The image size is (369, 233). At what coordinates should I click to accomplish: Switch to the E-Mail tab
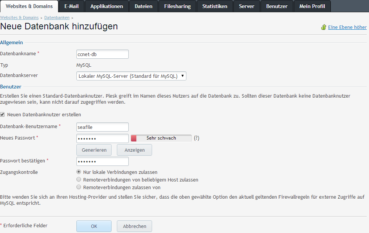coord(71,6)
